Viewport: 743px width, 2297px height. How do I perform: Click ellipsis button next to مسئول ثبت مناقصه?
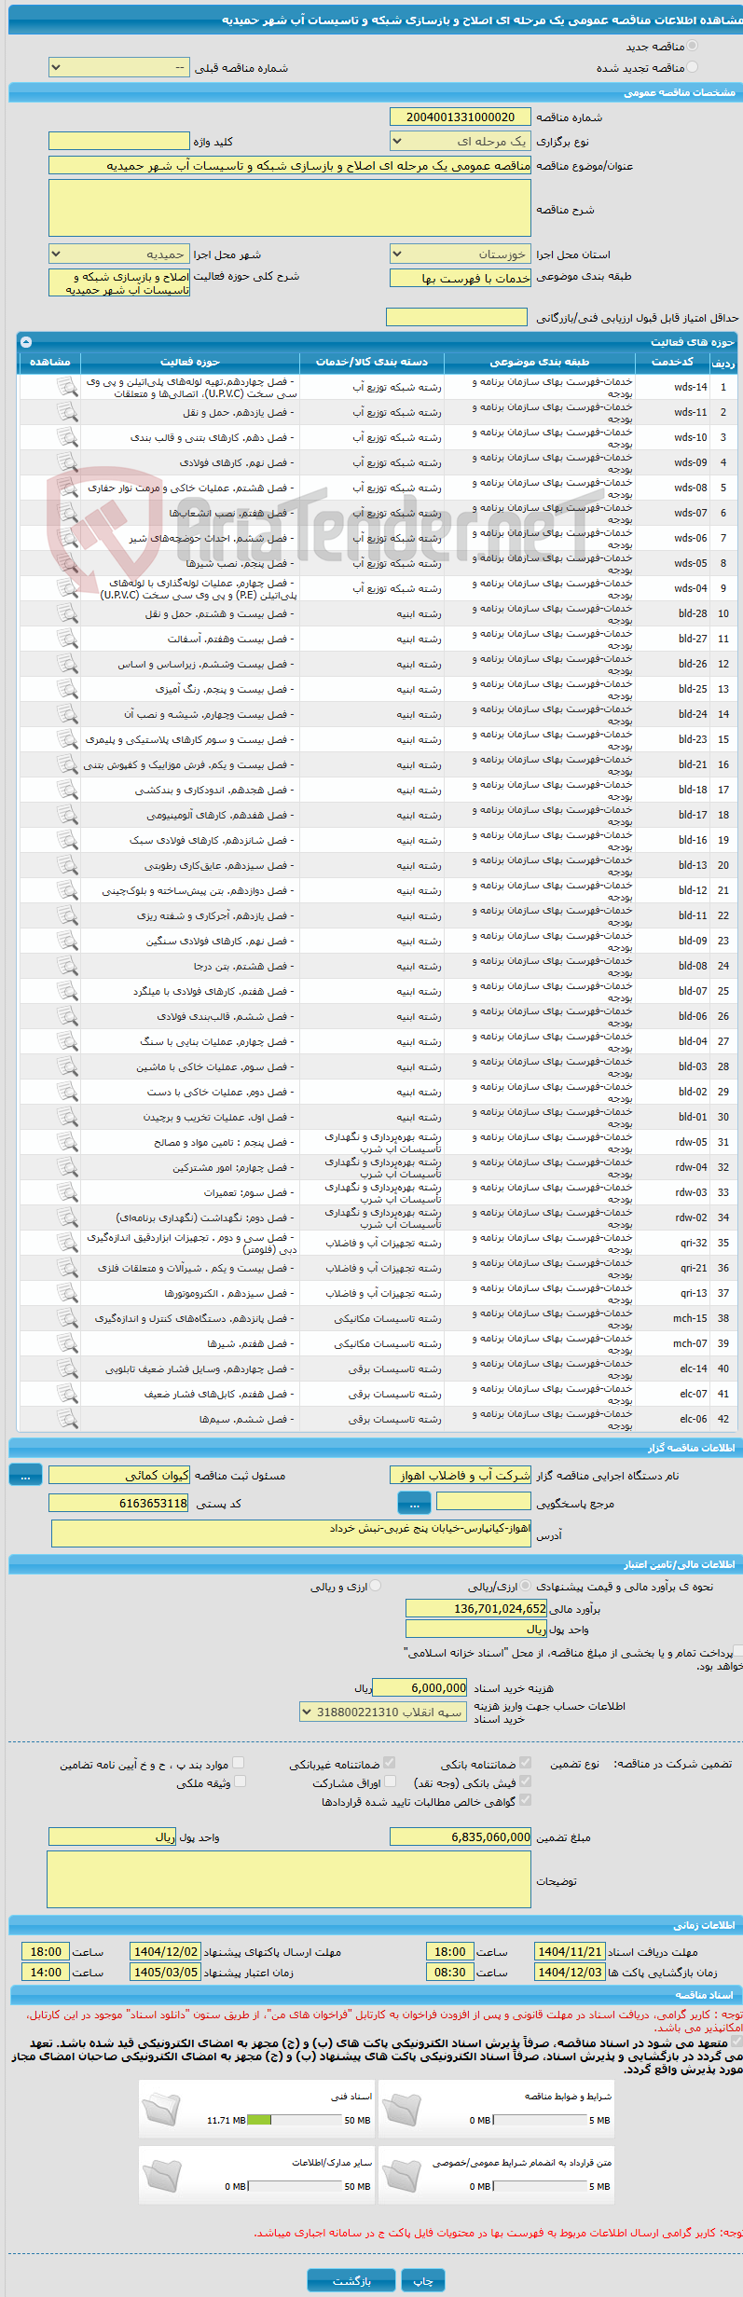25,1476
